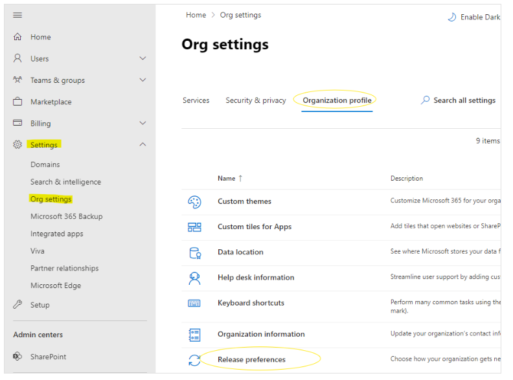The width and height of the screenshot is (513, 380).
Task: Switch to the Services tab
Action: 196,100
